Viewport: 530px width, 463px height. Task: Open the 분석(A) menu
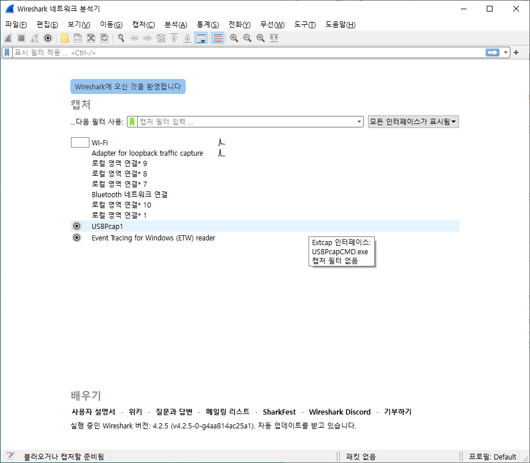click(176, 24)
